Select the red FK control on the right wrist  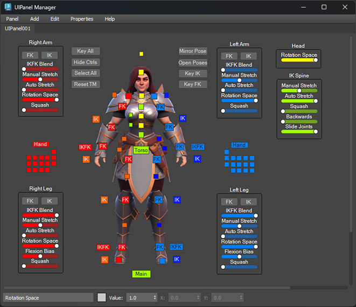(x=103, y=146)
